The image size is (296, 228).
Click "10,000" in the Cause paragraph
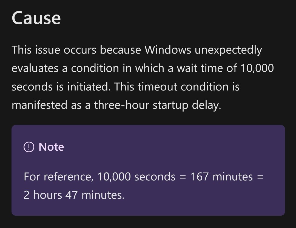coord(257,68)
